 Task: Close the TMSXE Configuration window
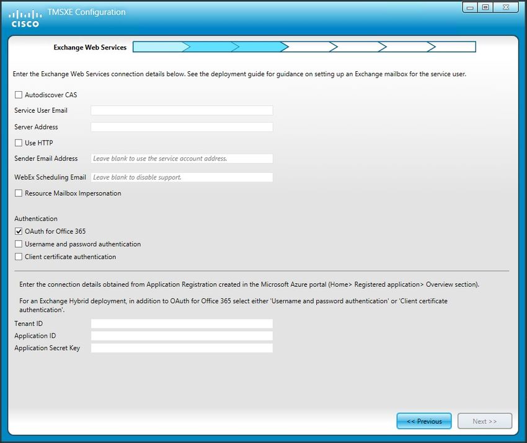coord(506,7)
